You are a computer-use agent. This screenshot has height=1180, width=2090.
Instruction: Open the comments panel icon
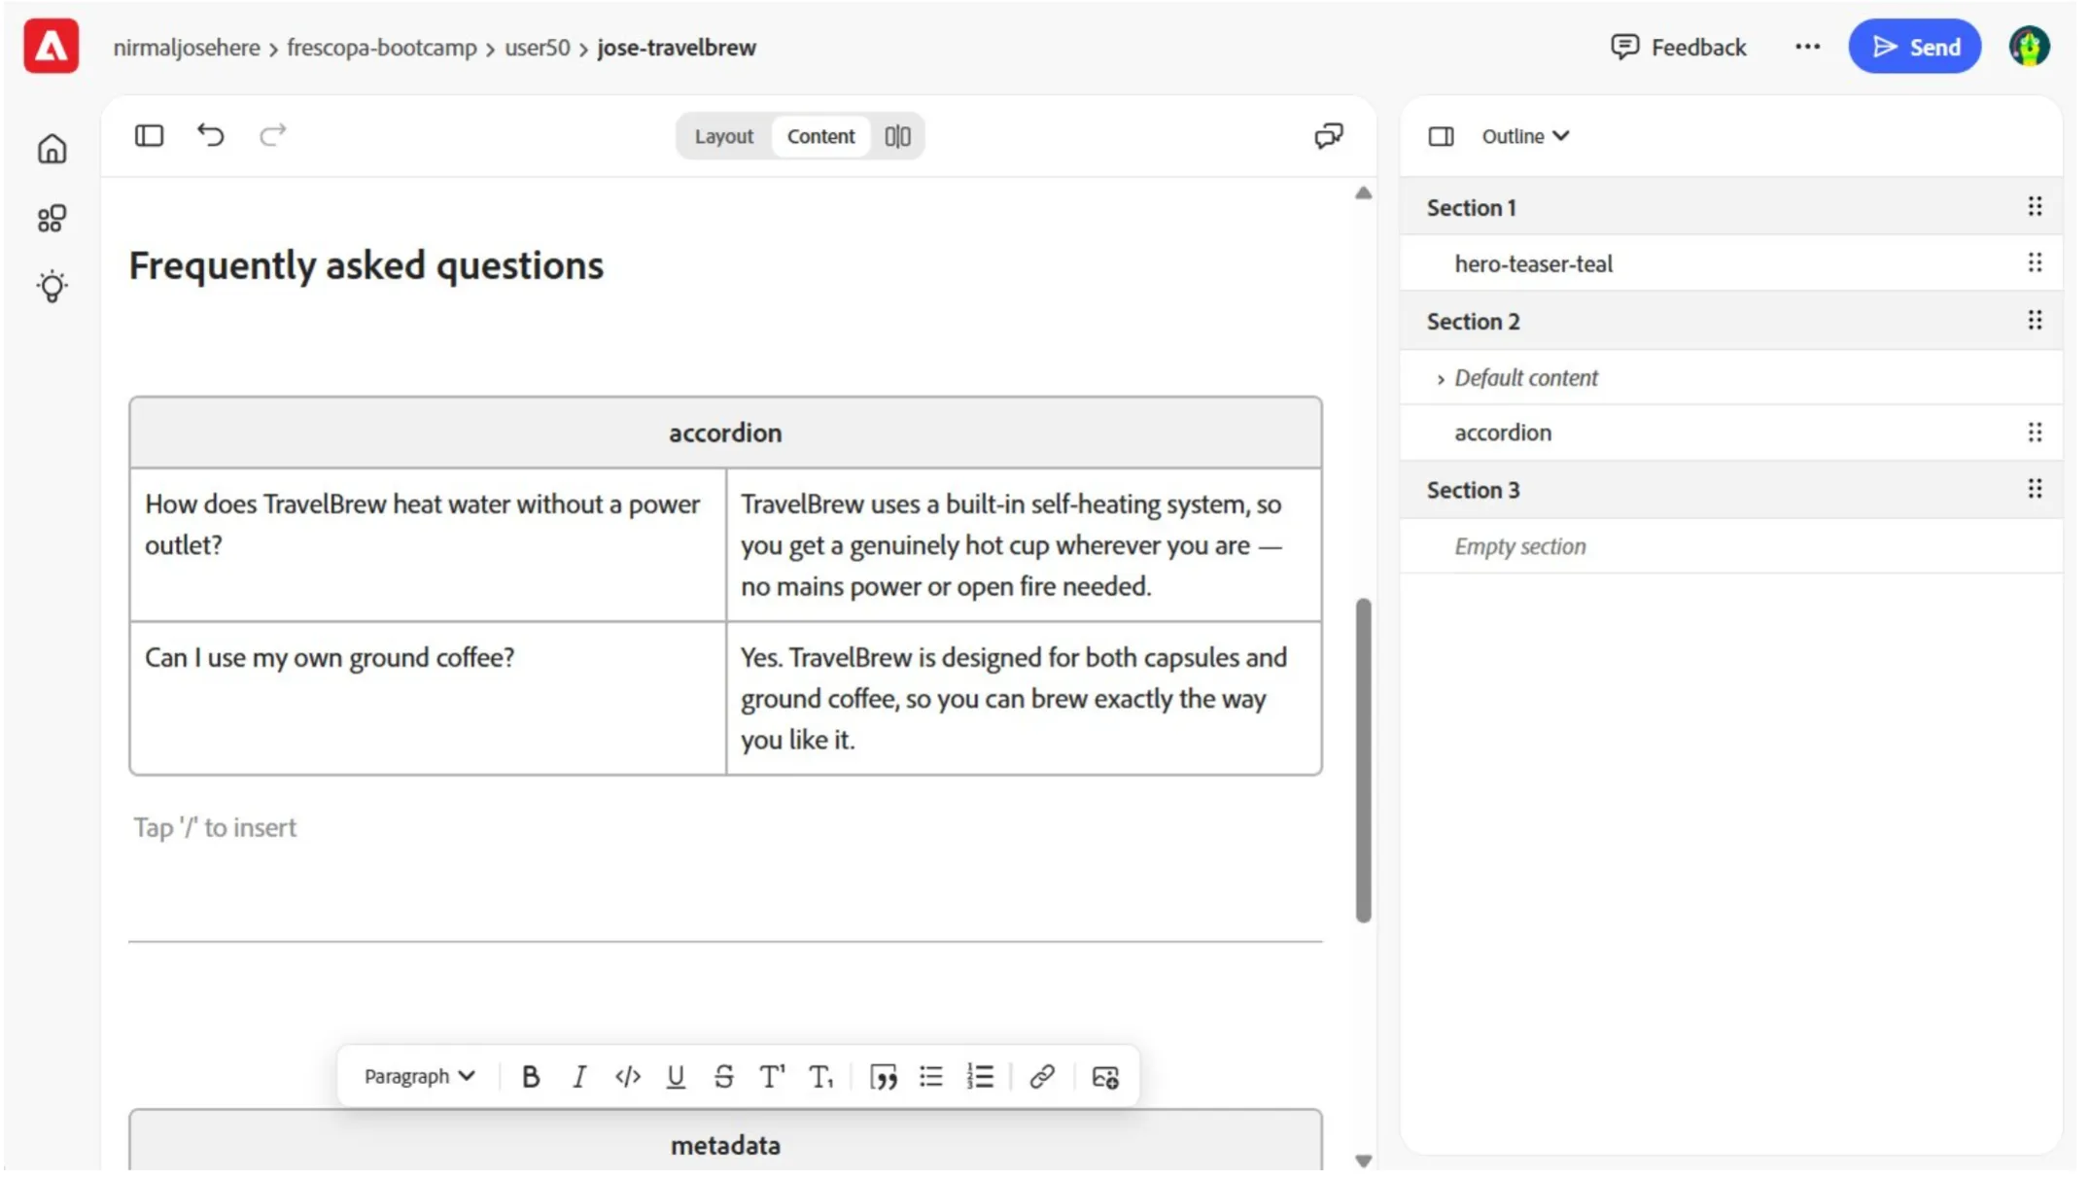click(x=1329, y=135)
